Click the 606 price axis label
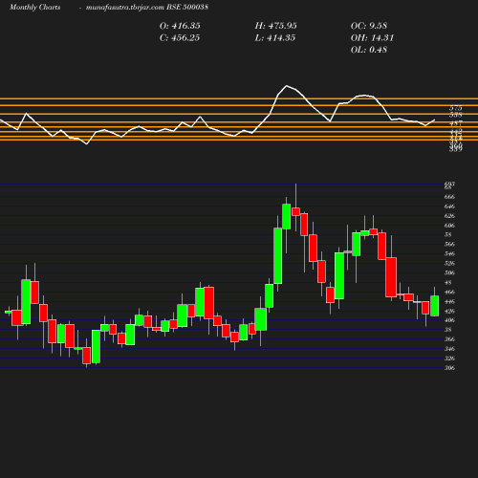Viewport: 478px width, 478px height. tap(449, 226)
